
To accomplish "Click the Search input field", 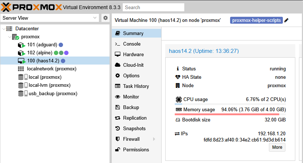I will click(x=158, y=7).
